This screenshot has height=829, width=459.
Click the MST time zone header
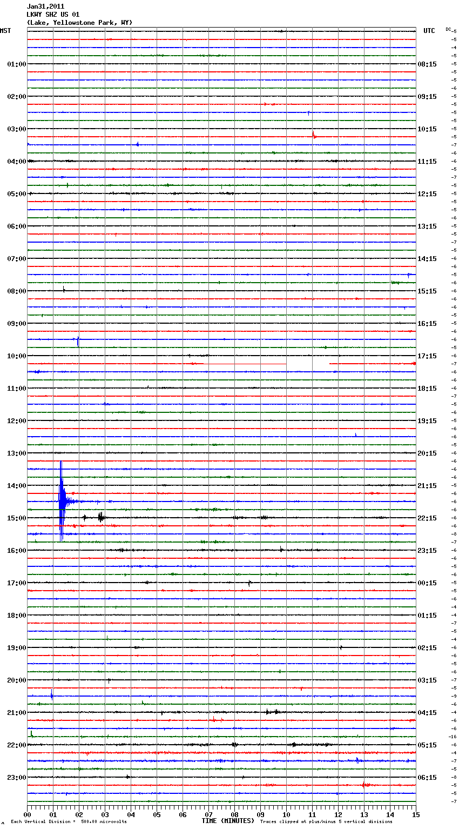point(5,31)
